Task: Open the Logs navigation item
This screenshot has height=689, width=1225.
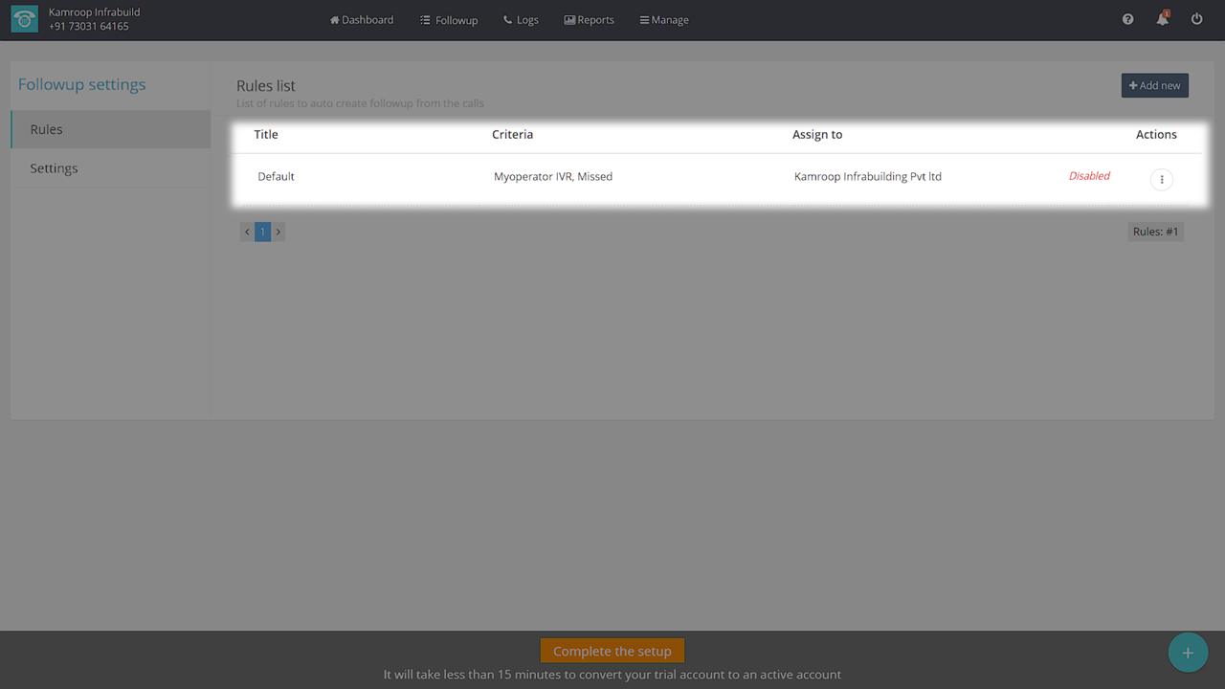Action: click(x=521, y=20)
